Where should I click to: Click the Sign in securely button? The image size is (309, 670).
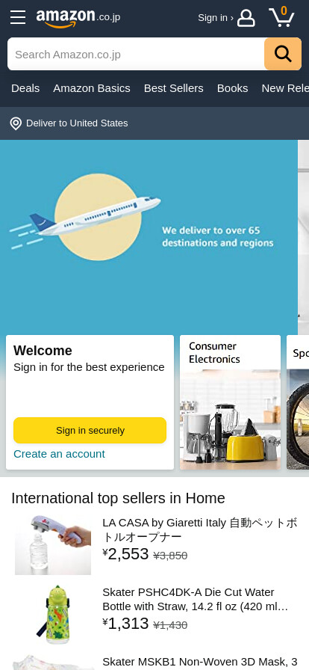point(90,430)
